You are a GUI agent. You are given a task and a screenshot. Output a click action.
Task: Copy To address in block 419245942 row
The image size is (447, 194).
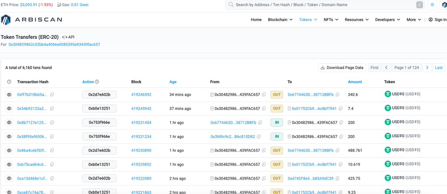340,109
